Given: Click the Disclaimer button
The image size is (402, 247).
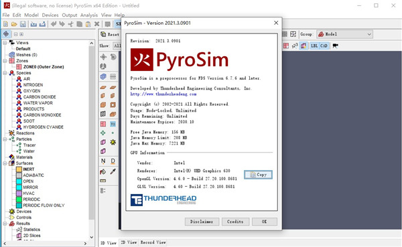Looking at the screenshot, I should click(x=202, y=222).
